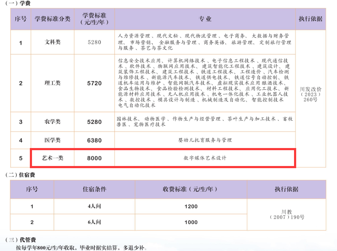The height and width of the screenshot is (251, 337).
Task: Click row number 5 in tuition table
Action: click(x=21, y=158)
